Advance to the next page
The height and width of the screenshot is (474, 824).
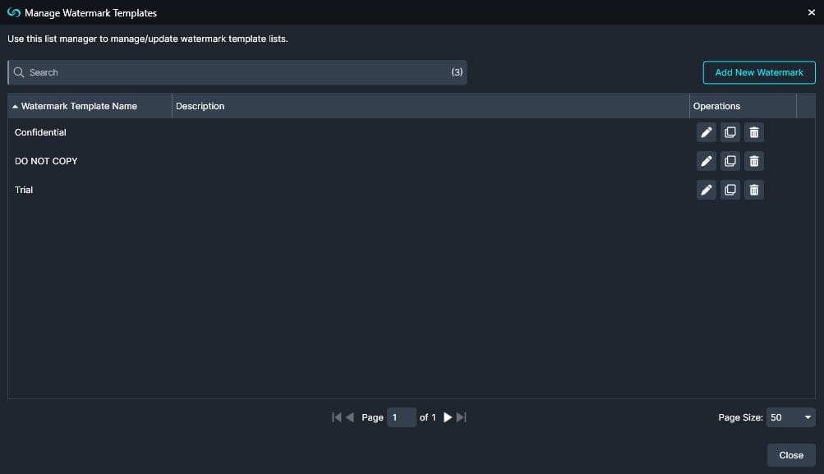(447, 417)
